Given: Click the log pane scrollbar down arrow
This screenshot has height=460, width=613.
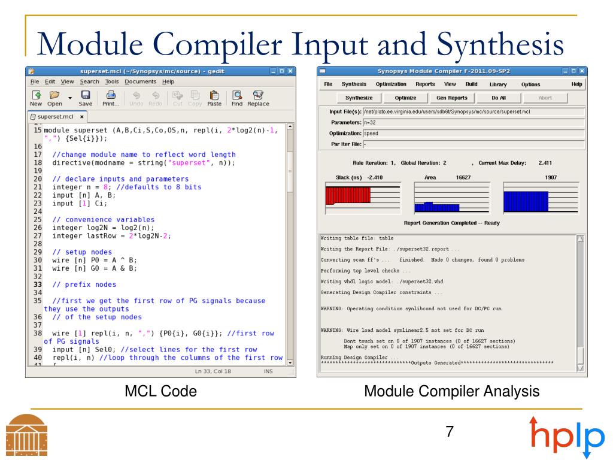Looking at the screenshot, I should point(581,368).
